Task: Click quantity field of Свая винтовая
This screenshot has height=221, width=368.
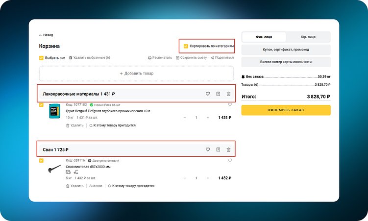Action: 196,178
